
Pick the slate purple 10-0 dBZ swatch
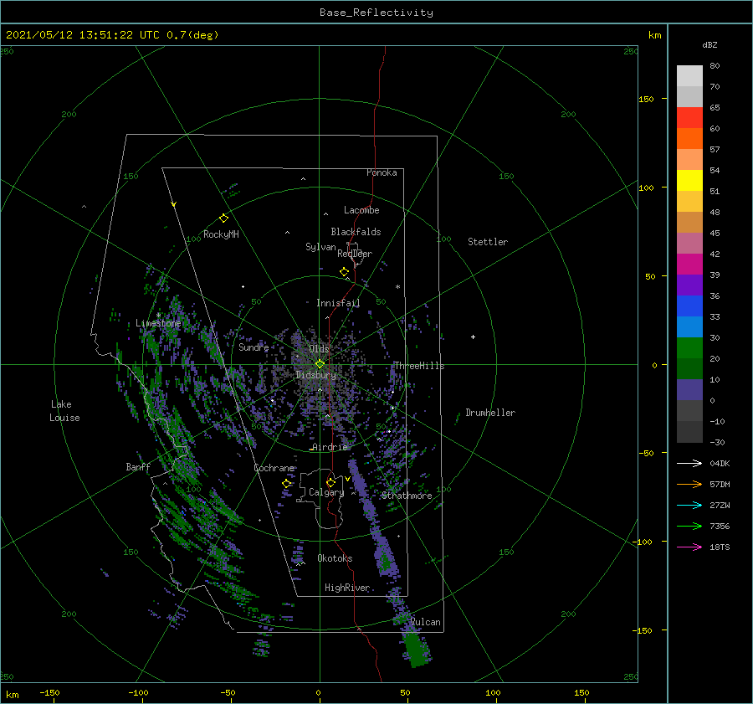[689, 390]
